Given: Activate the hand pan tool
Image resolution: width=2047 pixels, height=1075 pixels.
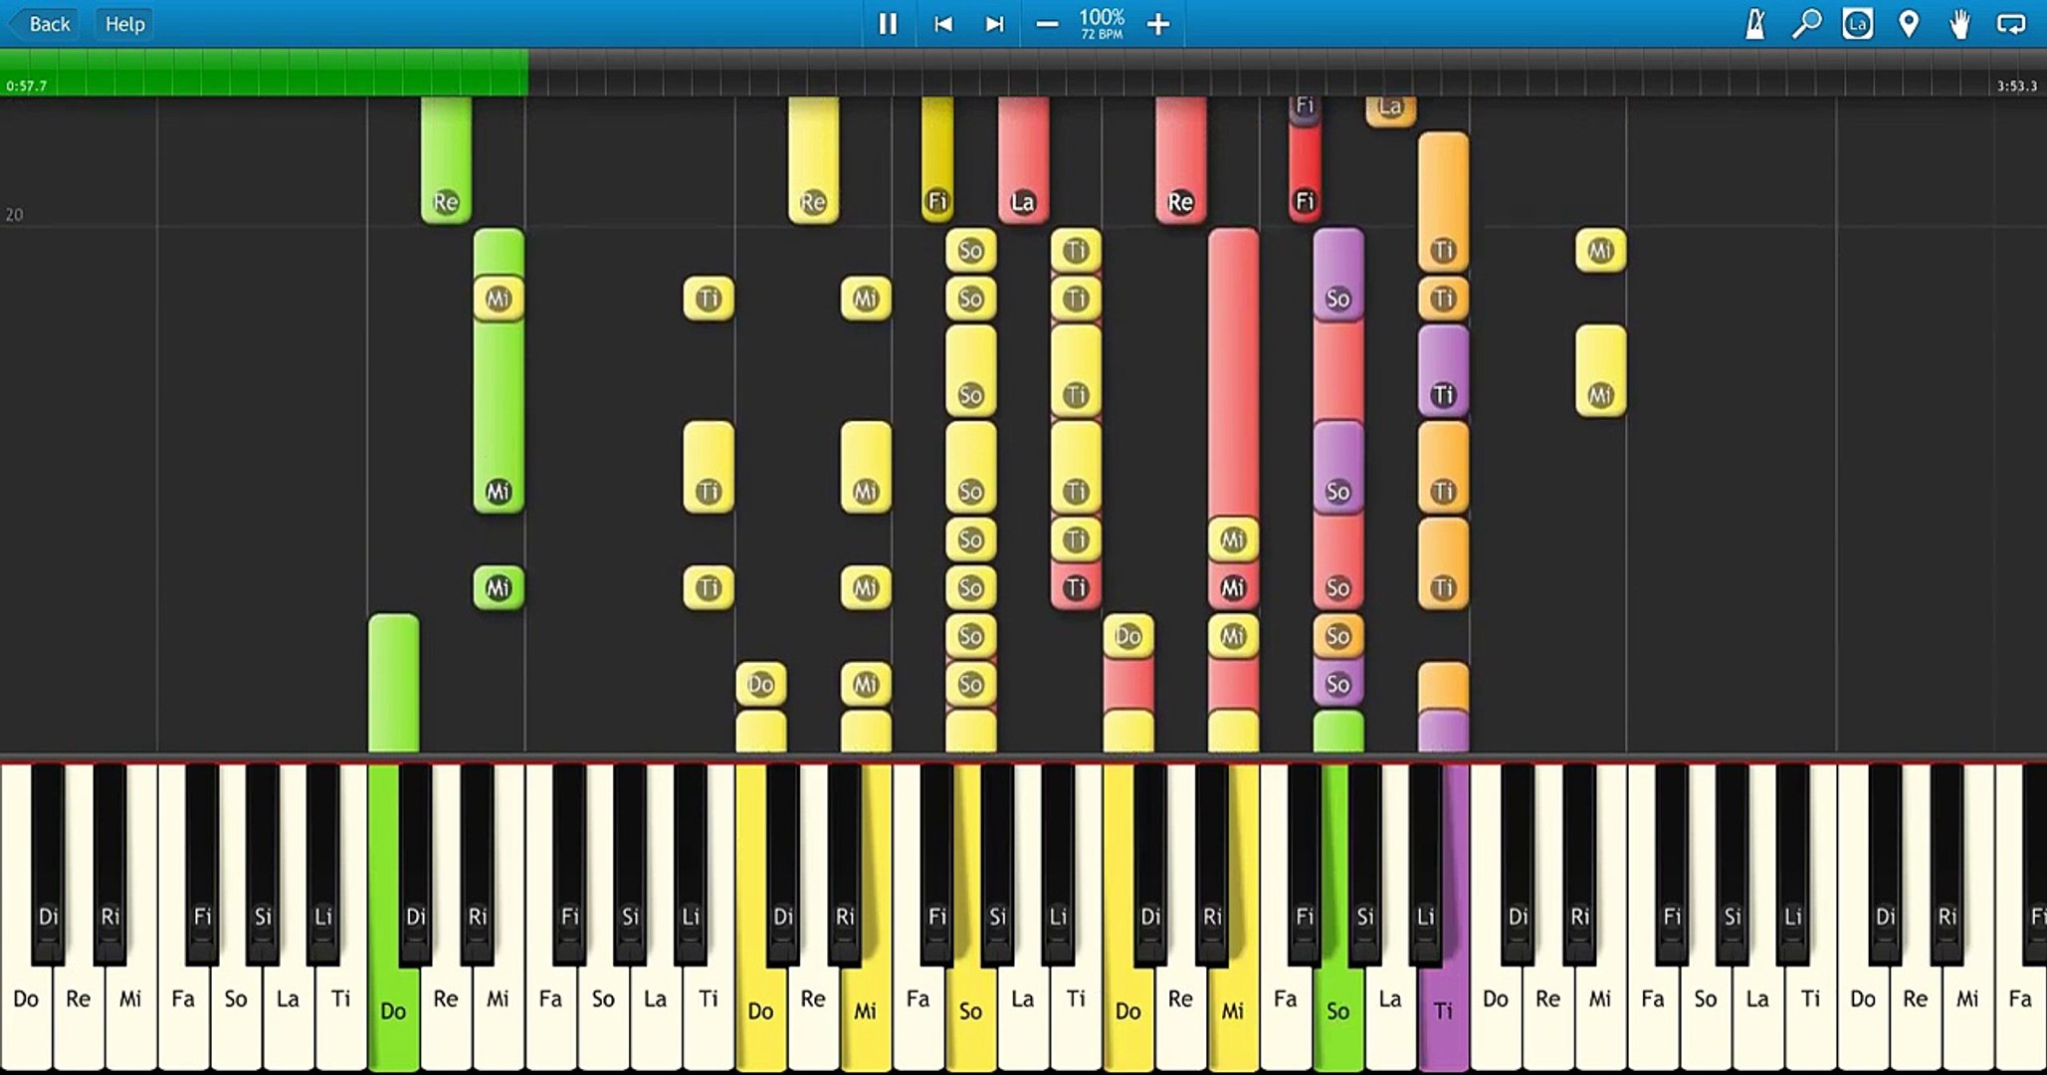Looking at the screenshot, I should 1958,23.
